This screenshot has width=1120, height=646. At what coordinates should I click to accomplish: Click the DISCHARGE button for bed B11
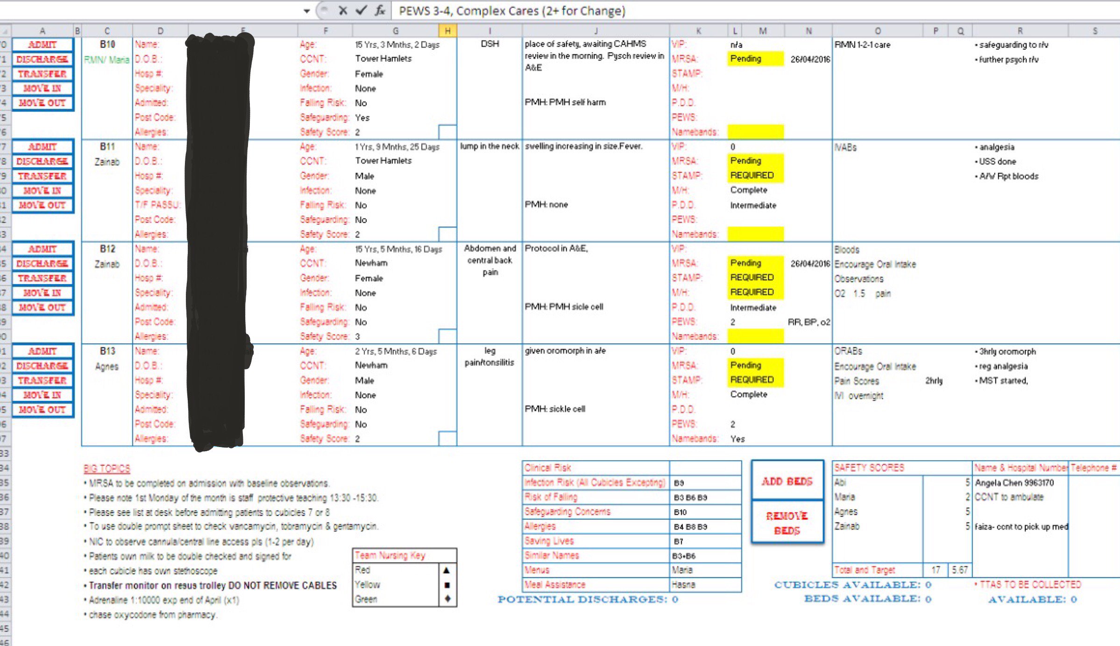click(43, 161)
